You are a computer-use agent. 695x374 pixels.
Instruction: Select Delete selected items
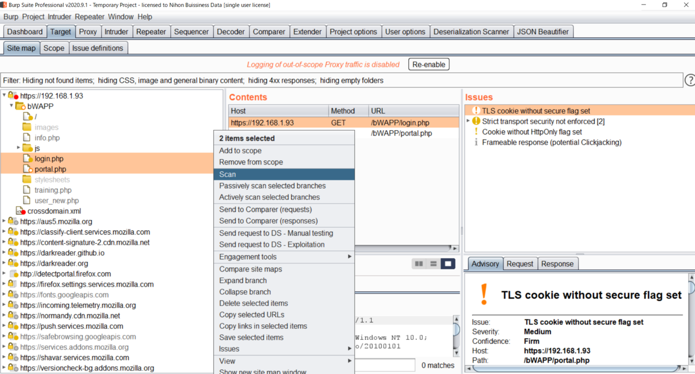pyautogui.click(x=284, y=303)
